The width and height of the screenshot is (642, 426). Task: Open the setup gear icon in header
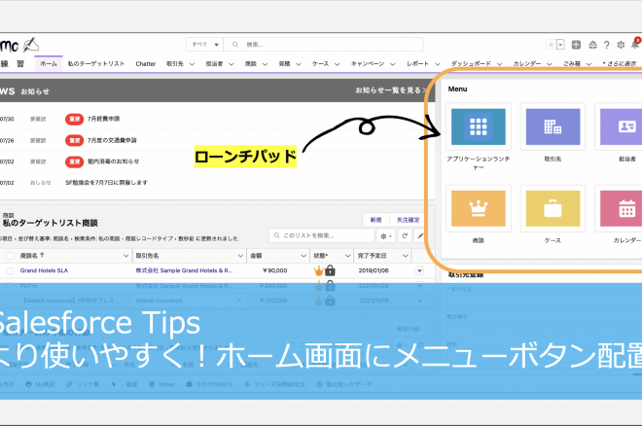point(621,45)
